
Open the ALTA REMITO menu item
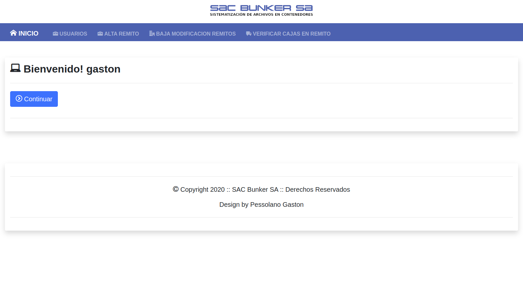click(121, 34)
